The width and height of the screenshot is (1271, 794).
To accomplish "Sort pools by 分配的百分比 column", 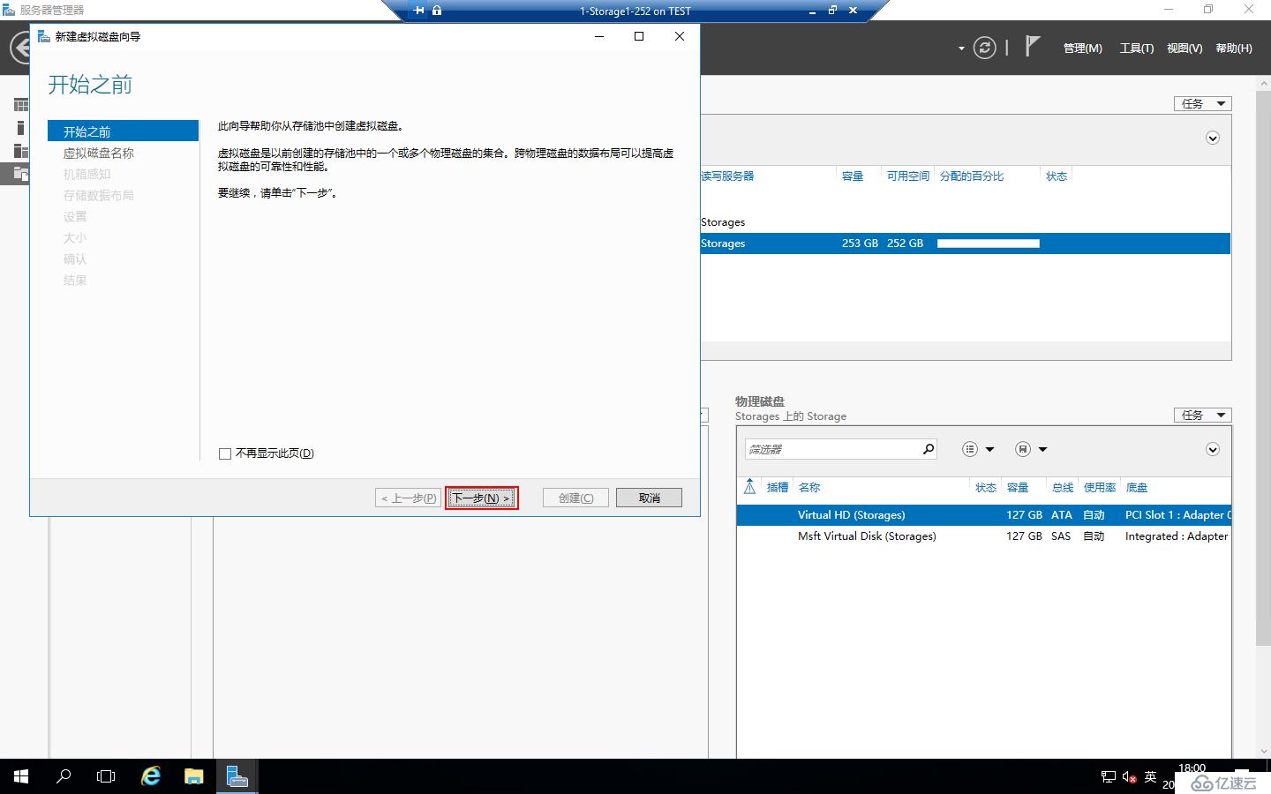I will 972,176.
